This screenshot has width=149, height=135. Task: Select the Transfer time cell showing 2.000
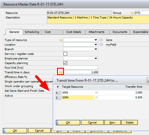[x=120, y=93]
